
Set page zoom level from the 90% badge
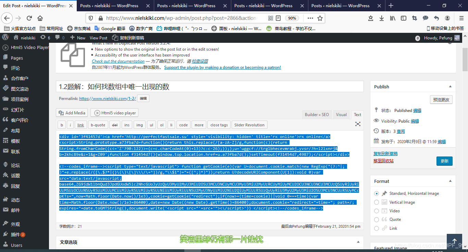coord(292,18)
